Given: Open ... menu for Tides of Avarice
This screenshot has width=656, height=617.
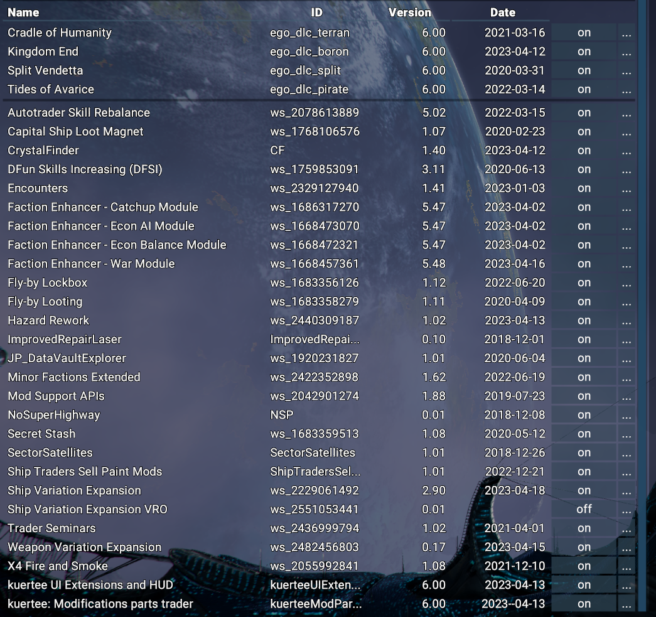Looking at the screenshot, I should tap(626, 89).
